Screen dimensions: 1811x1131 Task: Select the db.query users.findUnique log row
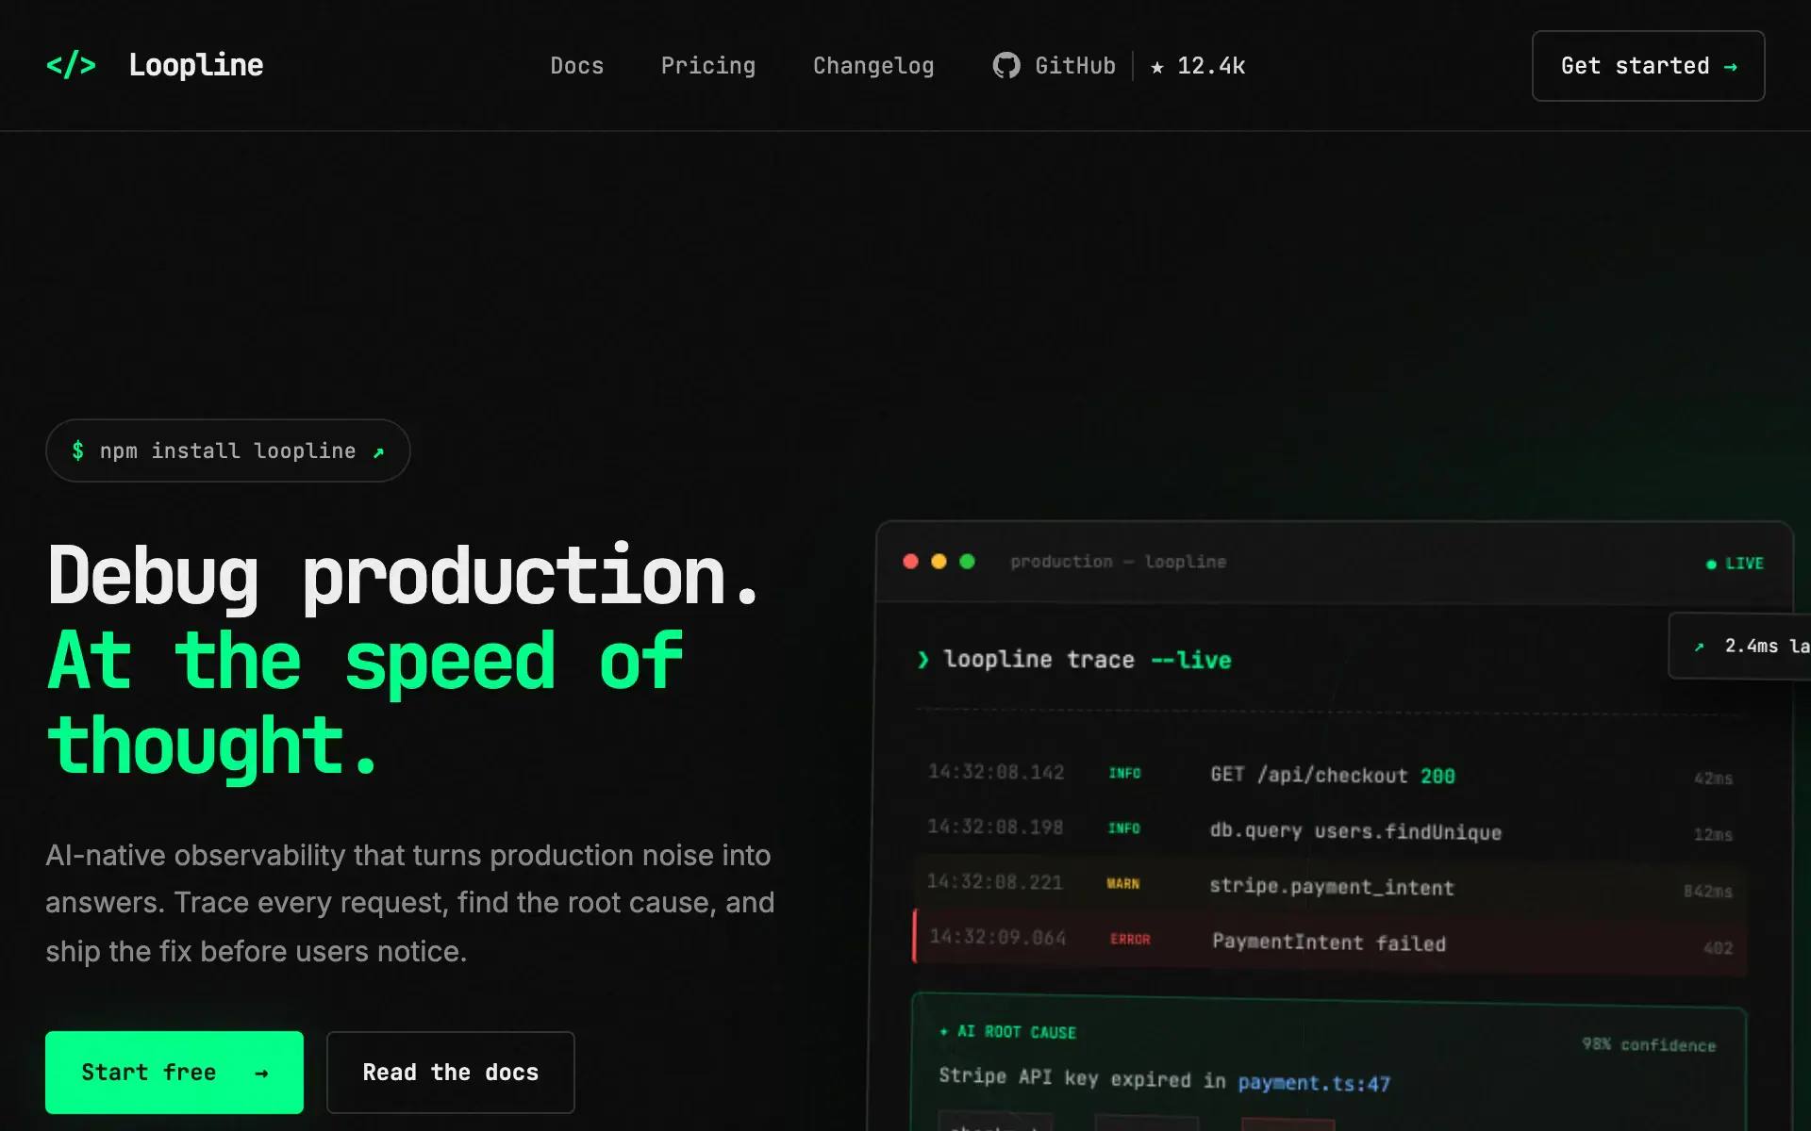1330,830
